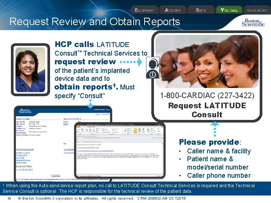271x203 pixels.
Task: Click the Please provide heading
Action: point(210,142)
